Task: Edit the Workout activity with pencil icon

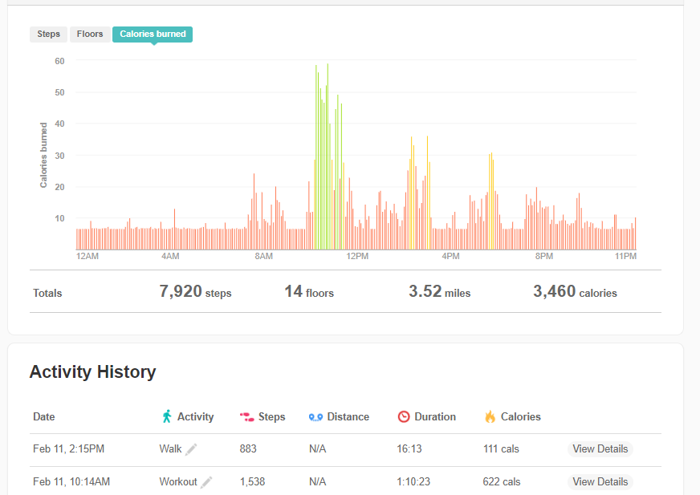Action: point(206,482)
